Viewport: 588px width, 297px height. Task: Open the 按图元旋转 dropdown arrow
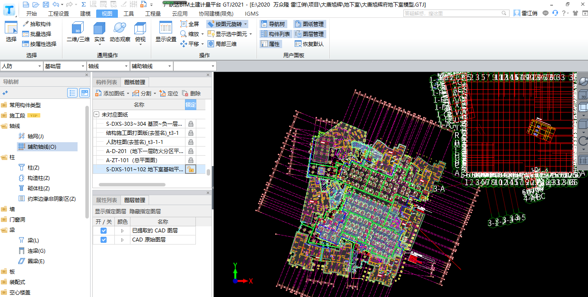click(246, 24)
